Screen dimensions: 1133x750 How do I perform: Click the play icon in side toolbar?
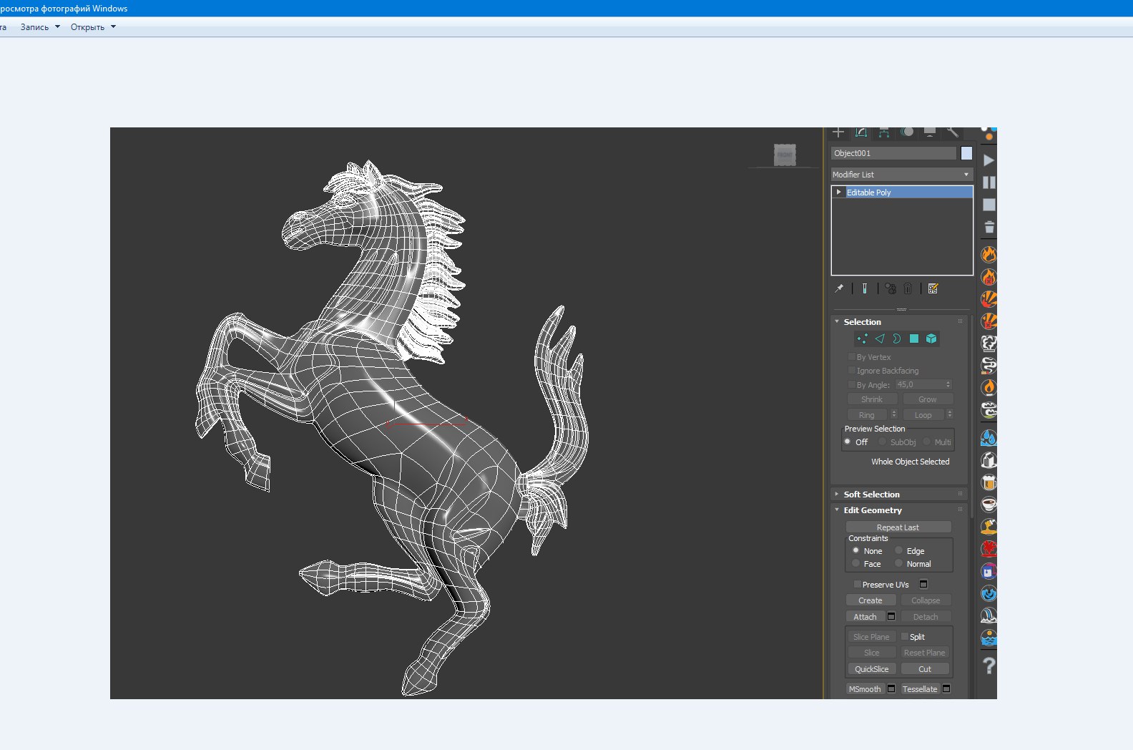pos(989,160)
